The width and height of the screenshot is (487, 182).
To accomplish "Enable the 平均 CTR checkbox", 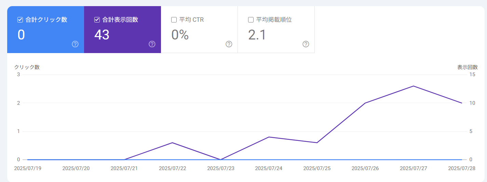I will pos(174,20).
